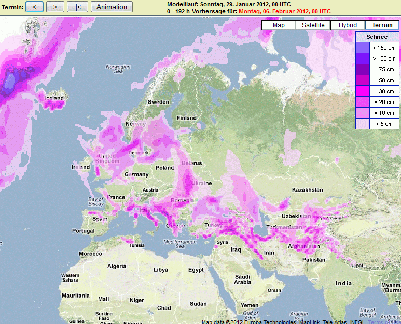The image size is (401, 324).
Task: Go to previous forecast time step
Action: [34, 7]
